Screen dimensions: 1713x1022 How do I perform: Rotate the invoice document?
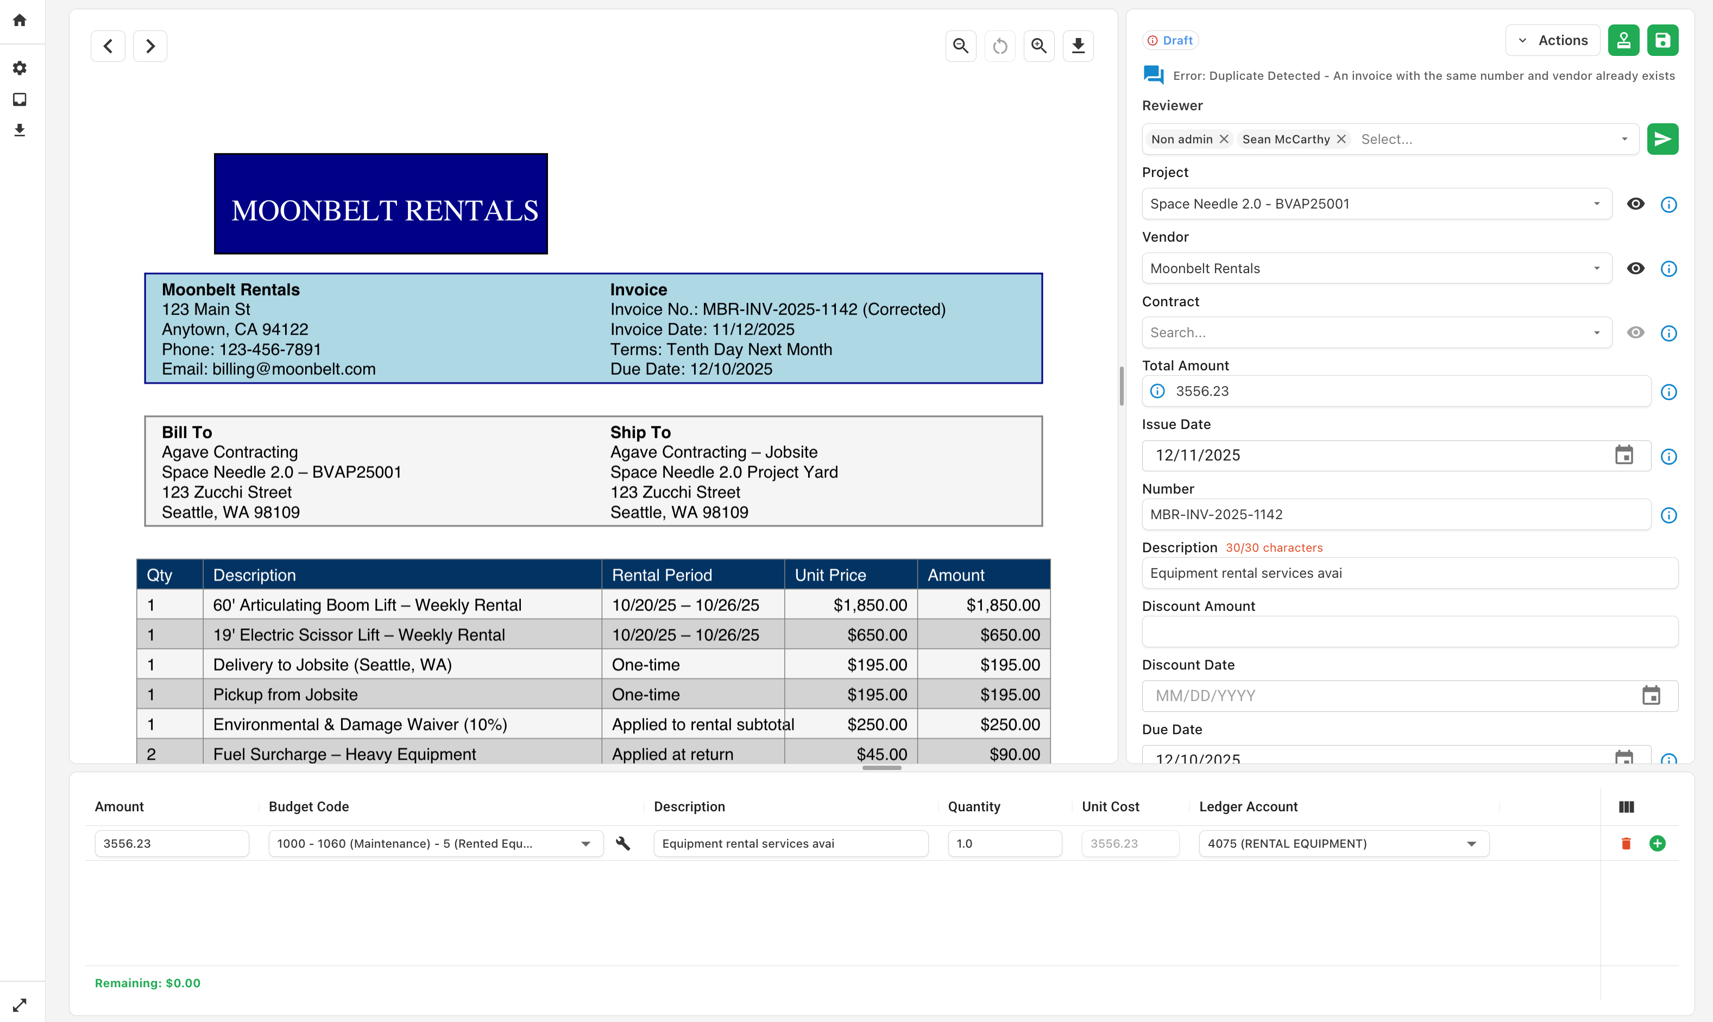(x=999, y=46)
